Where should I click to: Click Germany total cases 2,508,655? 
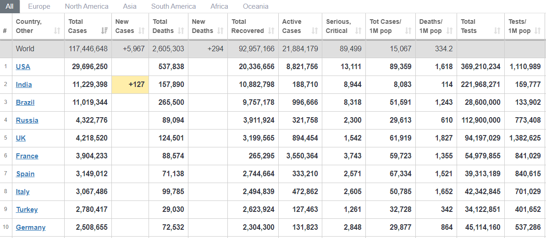pos(92,227)
